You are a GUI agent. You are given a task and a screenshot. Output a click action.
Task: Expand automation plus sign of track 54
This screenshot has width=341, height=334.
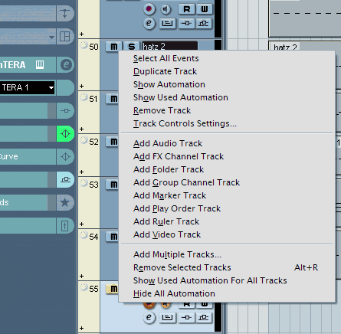click(x=81, y=276)
